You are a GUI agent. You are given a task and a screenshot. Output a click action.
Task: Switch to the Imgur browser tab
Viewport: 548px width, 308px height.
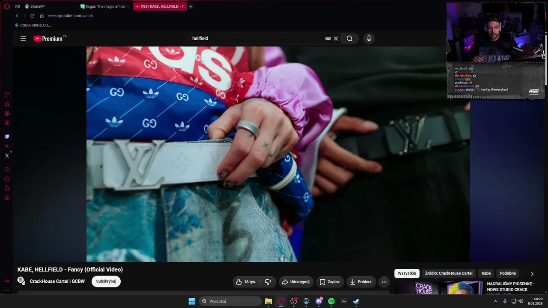tap(105, 6)
